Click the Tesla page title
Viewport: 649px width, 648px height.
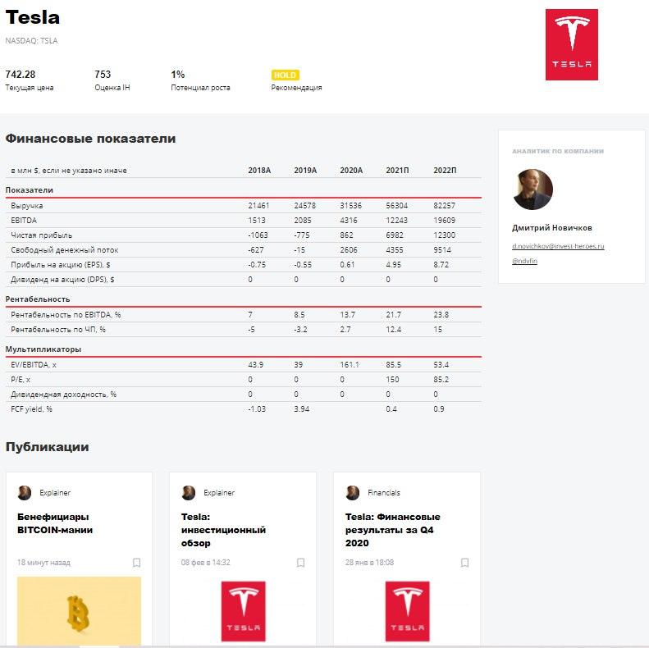(33, 17)
